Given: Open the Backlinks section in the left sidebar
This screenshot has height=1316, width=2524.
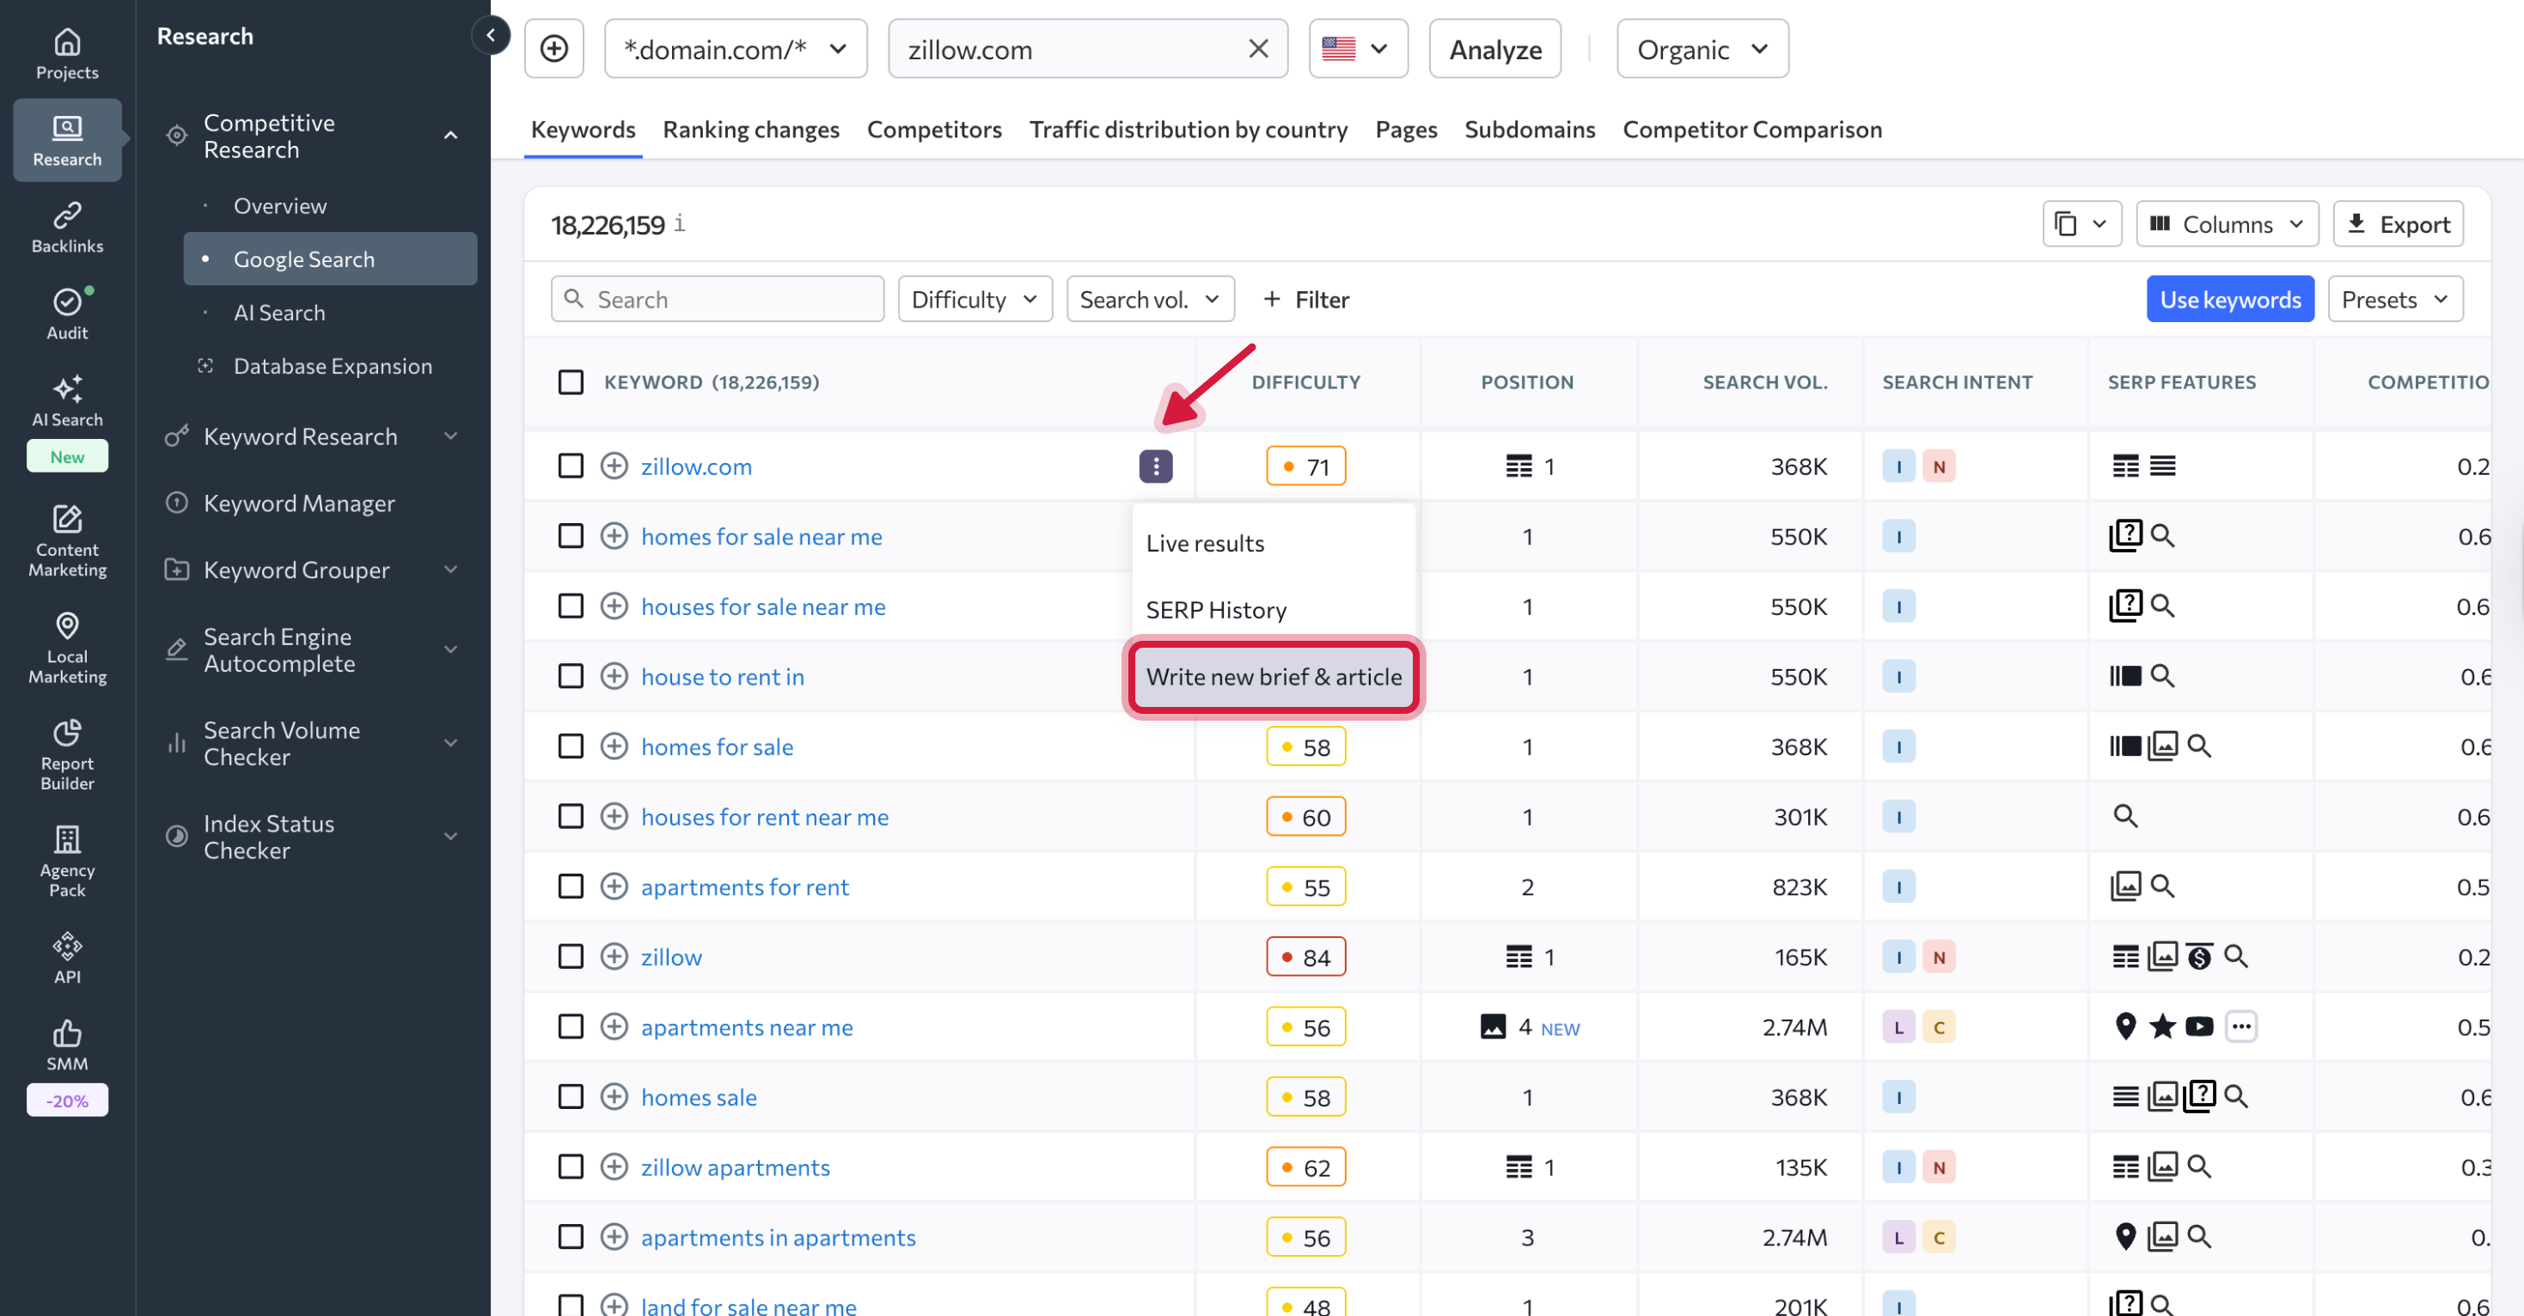Looking at the screenshot, I should (67, 225).
